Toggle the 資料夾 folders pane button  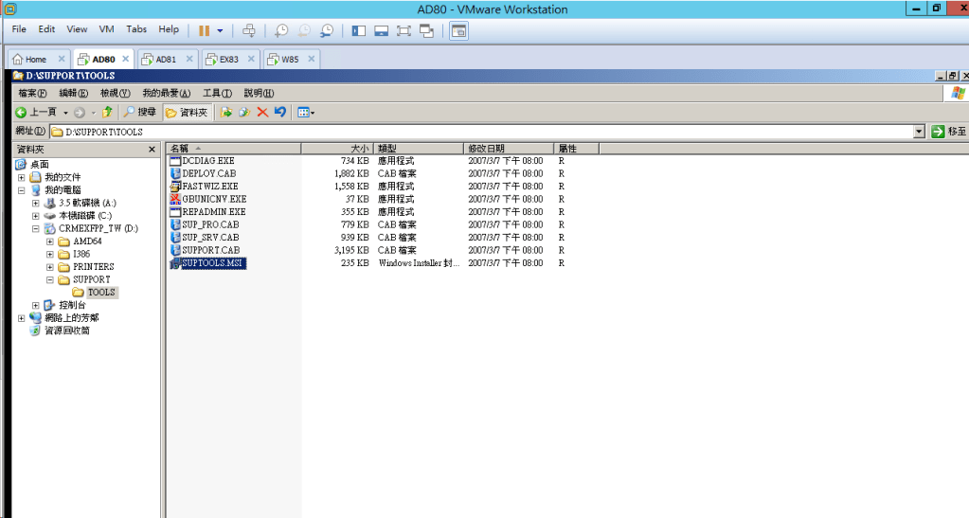coord(187,112)
